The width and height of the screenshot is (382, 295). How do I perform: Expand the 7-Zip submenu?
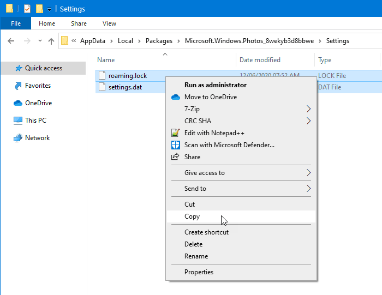click(x=308, y=109)
